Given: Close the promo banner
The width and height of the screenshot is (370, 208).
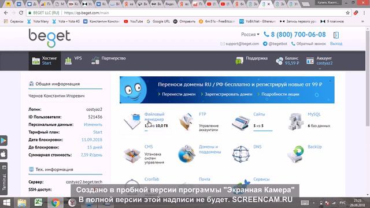Looking at the screenshot, I should (x=330, y=81).
